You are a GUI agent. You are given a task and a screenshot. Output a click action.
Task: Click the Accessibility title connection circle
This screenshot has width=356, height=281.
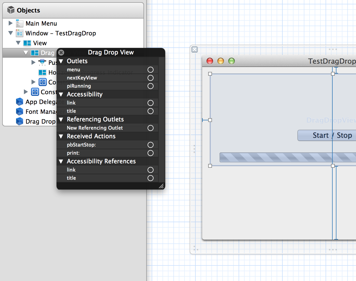(x=151, y=111)
